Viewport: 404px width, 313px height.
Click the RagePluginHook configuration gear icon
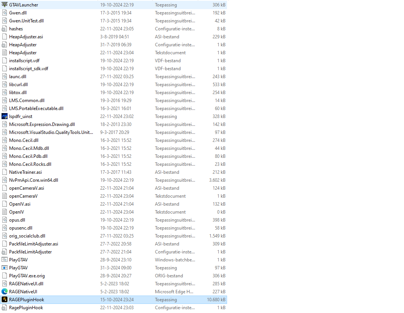pos(5,308)
